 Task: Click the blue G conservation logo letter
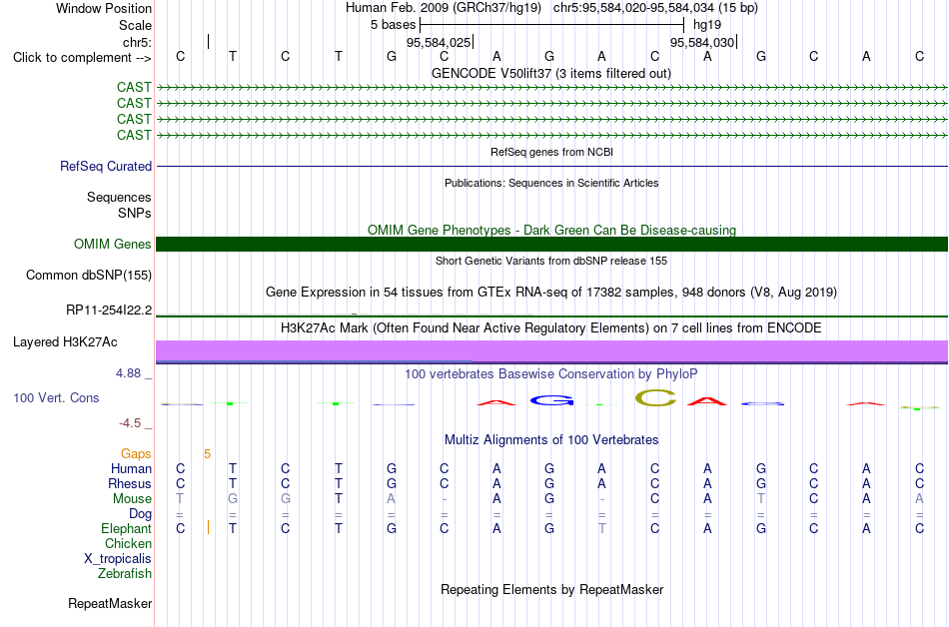(551, 400)
